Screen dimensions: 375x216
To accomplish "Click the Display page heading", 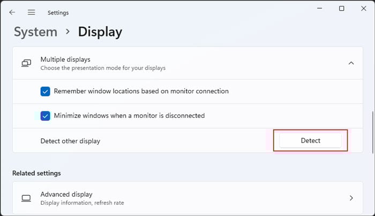I will [100, 32].
